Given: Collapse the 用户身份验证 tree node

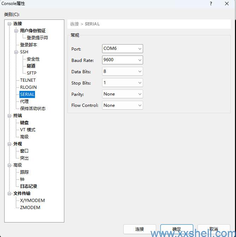Looking at the screenshot, I should pos(16,31).
